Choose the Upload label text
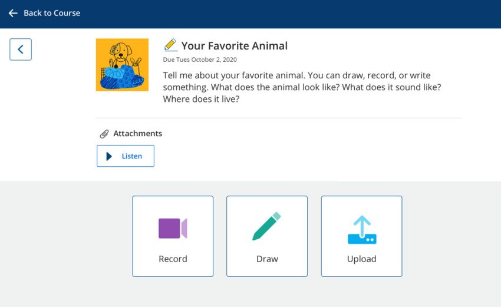This screenshot has width=501, height=307. (362, 259)
